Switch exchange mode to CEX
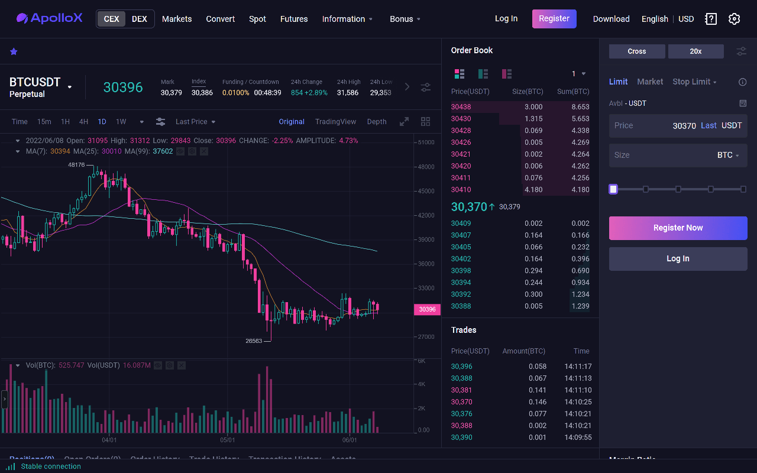This screenshot has height=473, width=757. [111, 19]
